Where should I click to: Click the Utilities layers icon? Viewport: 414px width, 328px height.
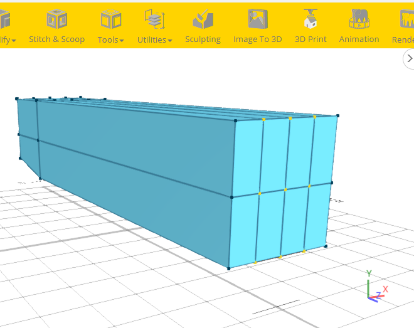(x=155, y=19)
